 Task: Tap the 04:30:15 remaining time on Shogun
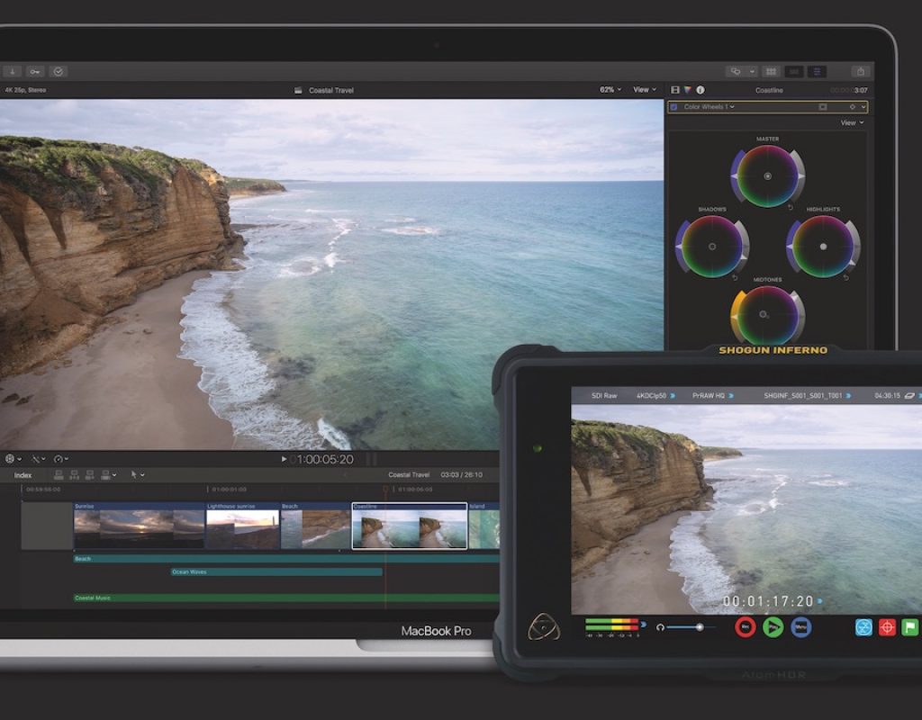[887, 396]
